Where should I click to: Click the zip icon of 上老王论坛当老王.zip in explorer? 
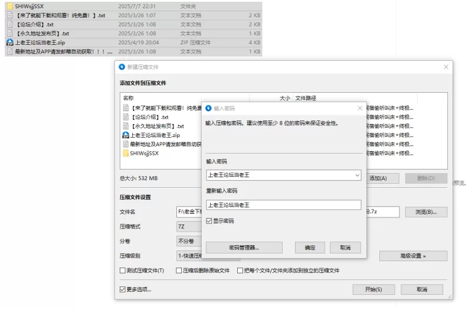click(10, 42)
